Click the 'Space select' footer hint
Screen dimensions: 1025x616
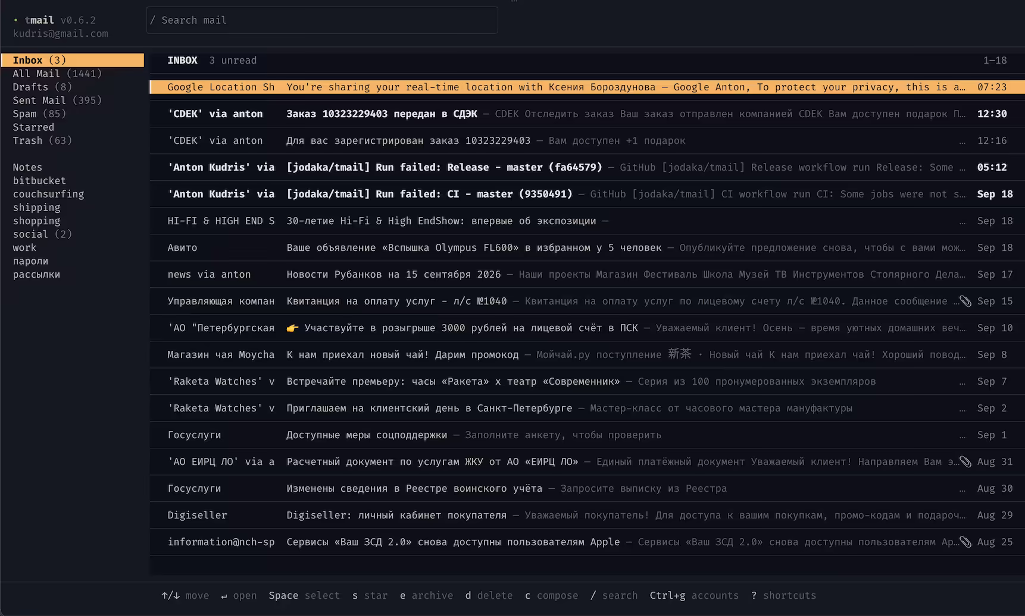pos(304,595)
